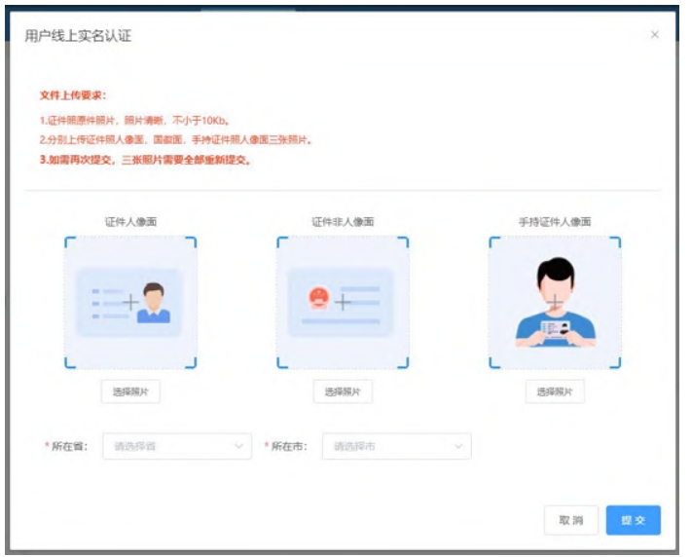Click the 手持证件人像面 label text
Image resolution: width=691 pixels, height=557 pixels.
pos(555,222)
